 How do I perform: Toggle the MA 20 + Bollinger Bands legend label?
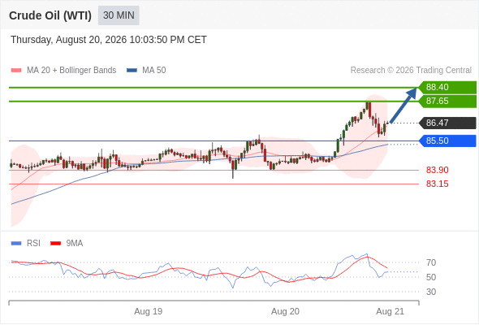click(71, 71)
